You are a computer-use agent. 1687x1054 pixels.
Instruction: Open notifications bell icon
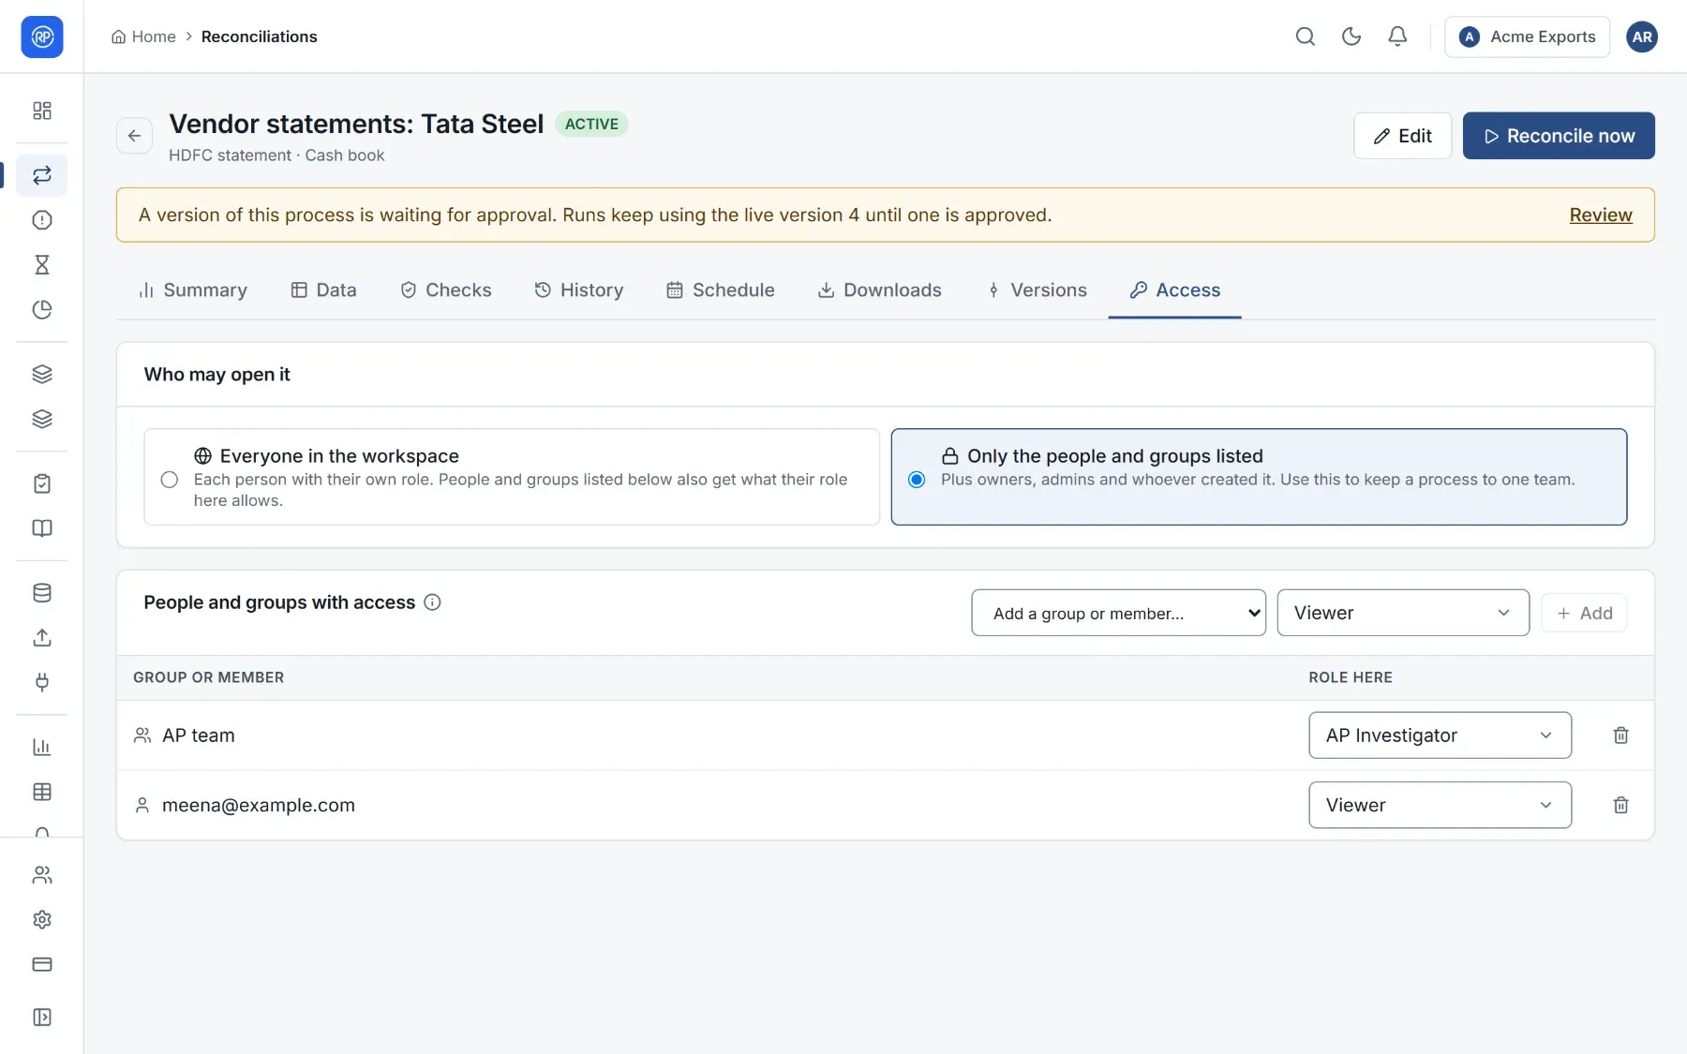pos(1396,37)
